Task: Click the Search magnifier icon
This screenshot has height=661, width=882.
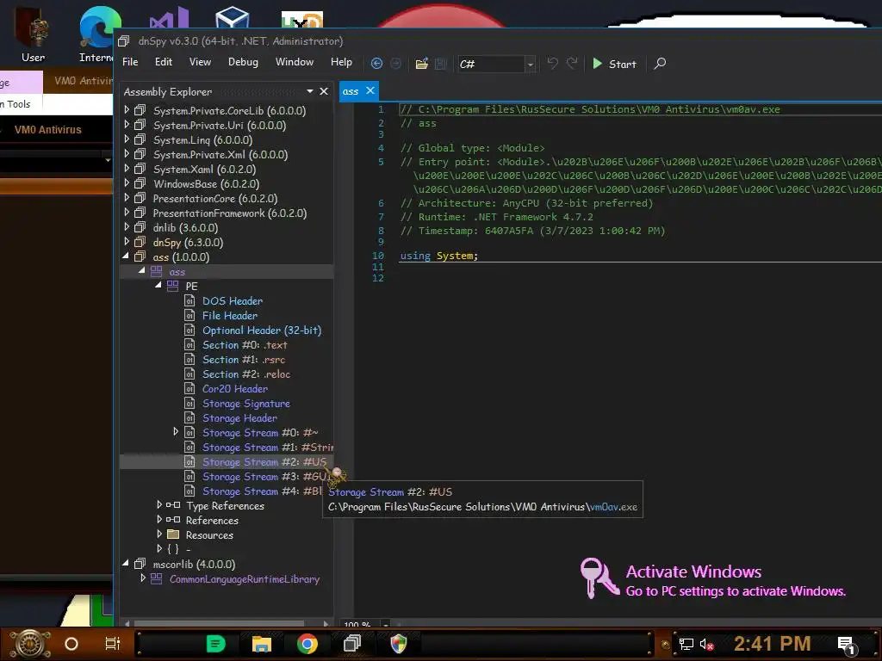Action: 661,64
